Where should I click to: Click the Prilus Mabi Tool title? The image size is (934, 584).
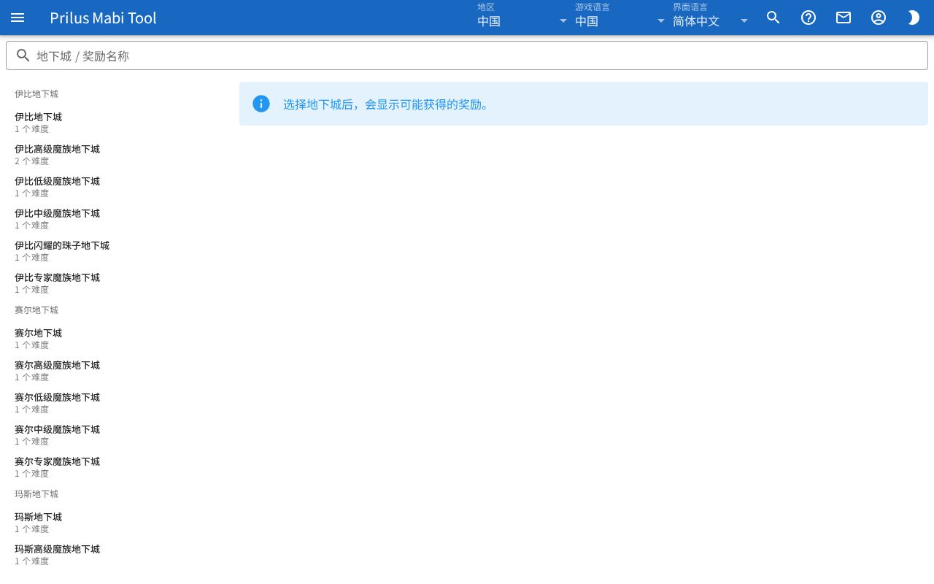(103, 18)
